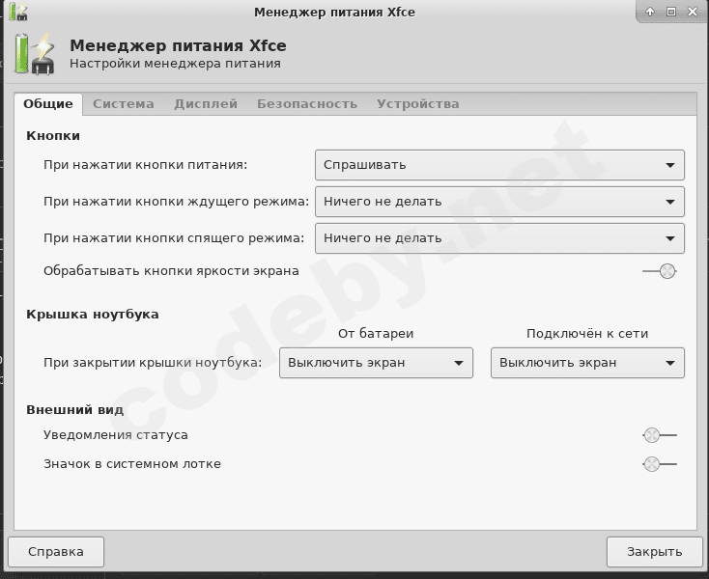
Task: Close window with the title bar X
Action: pos(693,12)
